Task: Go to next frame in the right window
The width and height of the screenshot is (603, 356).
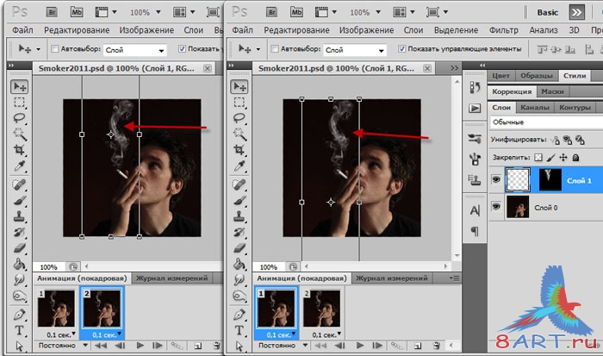Action: [x=377, y=345]
